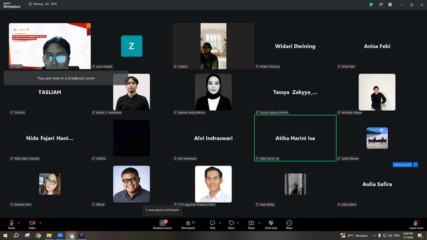Click the Ask to unmute button

(x=402, y=165)
